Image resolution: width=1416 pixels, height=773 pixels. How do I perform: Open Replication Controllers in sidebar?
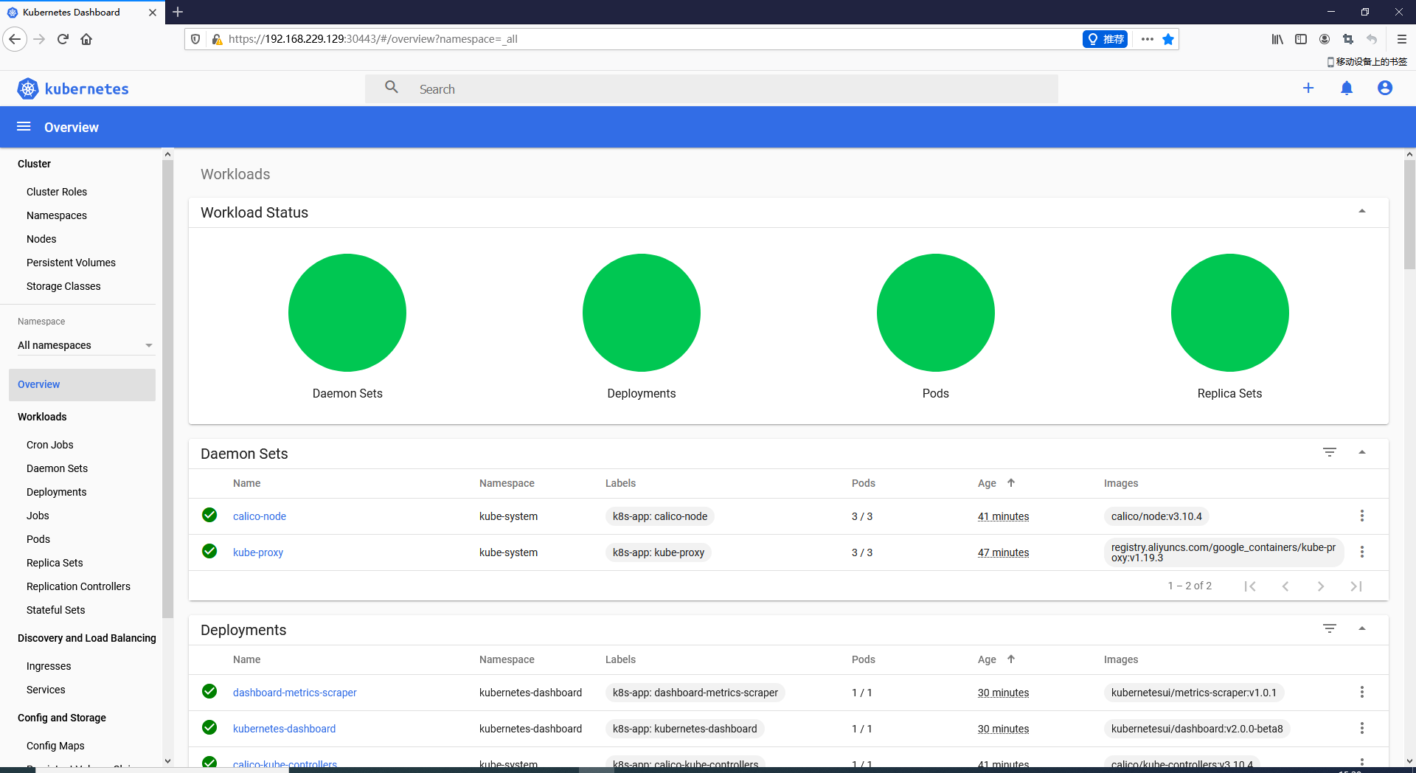click(78, 586)
